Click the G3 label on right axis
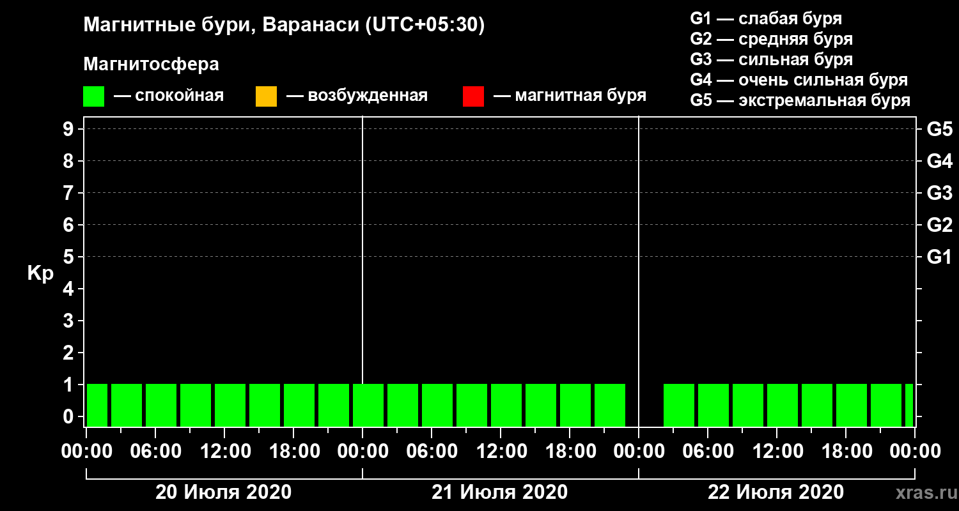Viewport: 959px width, 511px height. 939,193
